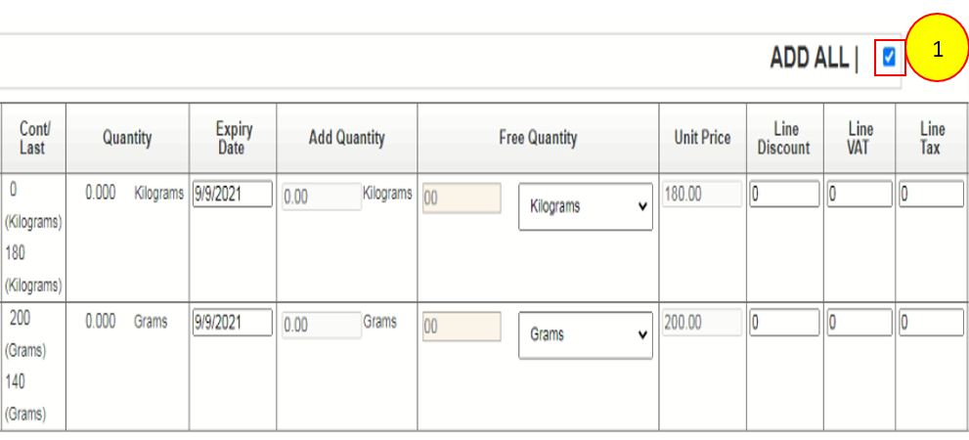969x440 pixels.
Task: Click the Expiry Date column header
Action: coord(234,138)
